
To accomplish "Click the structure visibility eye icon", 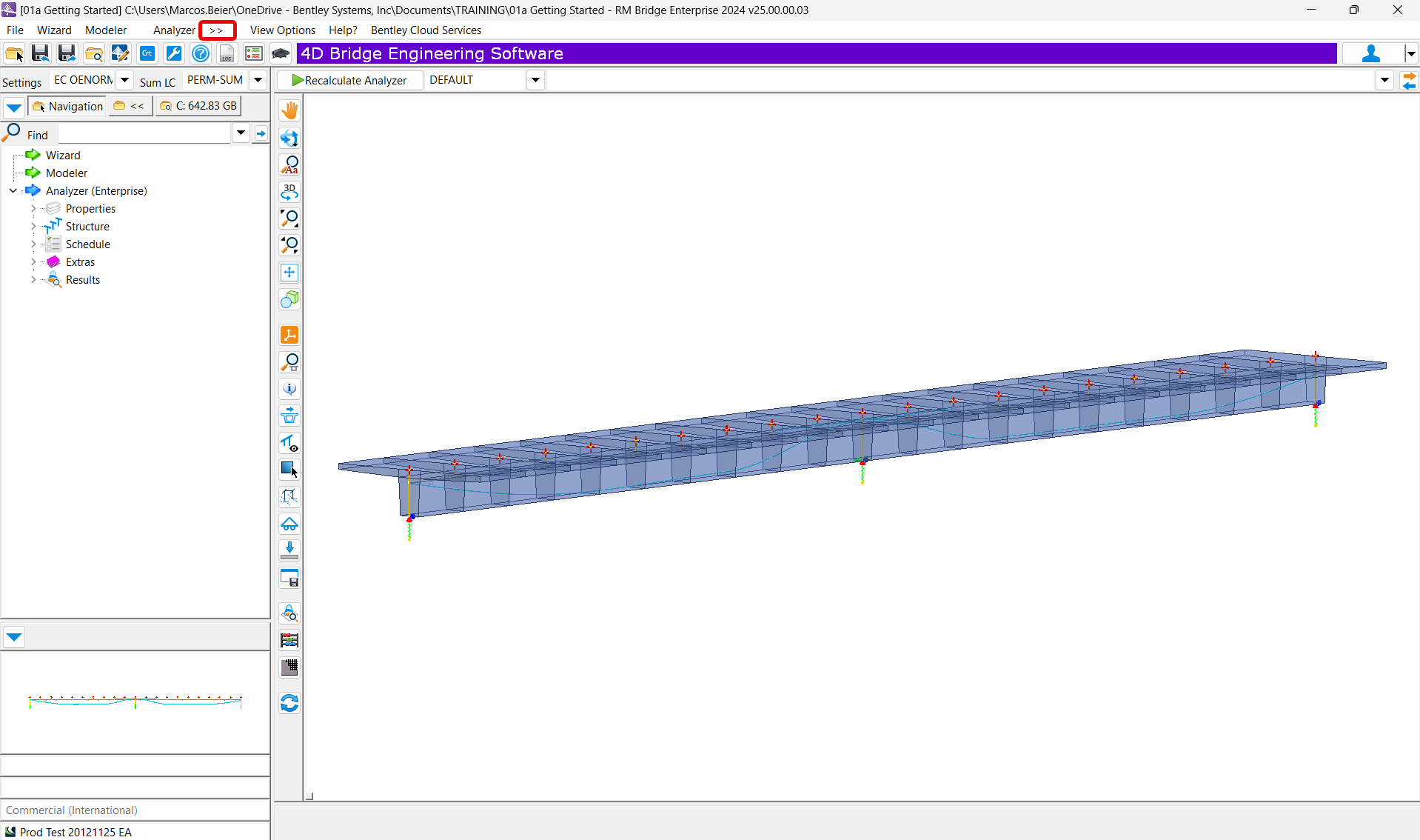I will [x=289, y=443].
